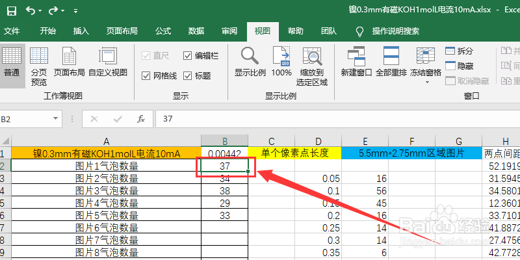Select the yellow 单个像素点长度 cell
This screenshot has height=260, width=520.
pyautogui.click(x=295, y=153)
